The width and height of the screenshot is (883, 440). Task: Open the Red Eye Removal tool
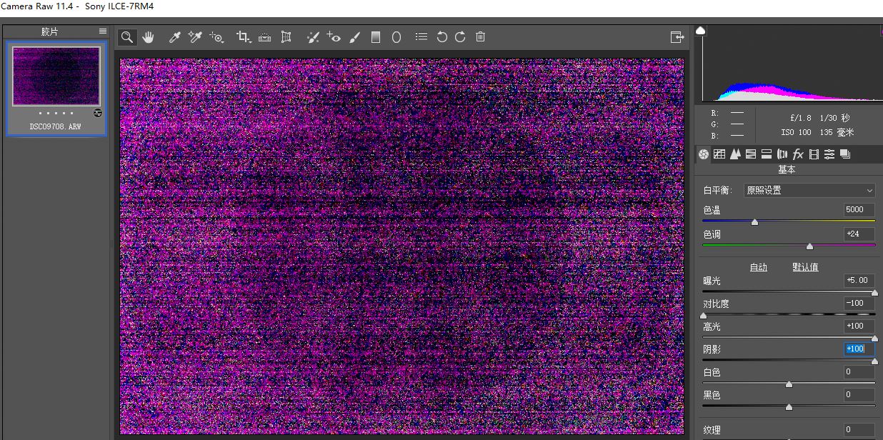(334, 37)
